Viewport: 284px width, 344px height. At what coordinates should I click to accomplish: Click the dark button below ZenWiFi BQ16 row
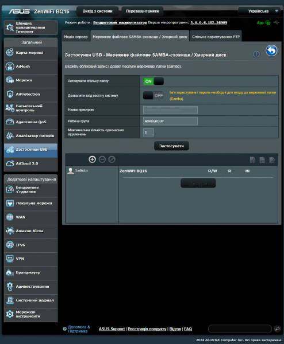click(198, 183)
